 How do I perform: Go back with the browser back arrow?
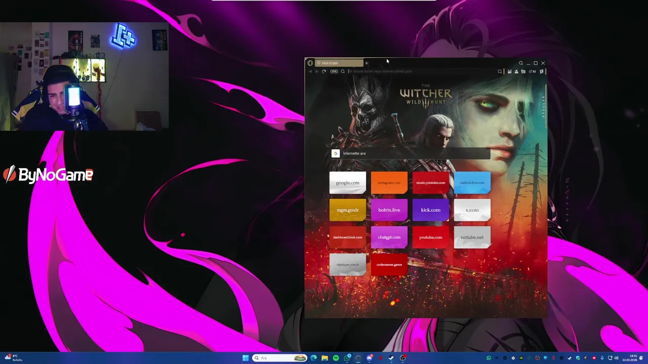pyautogui.click(x=310, y=71)
